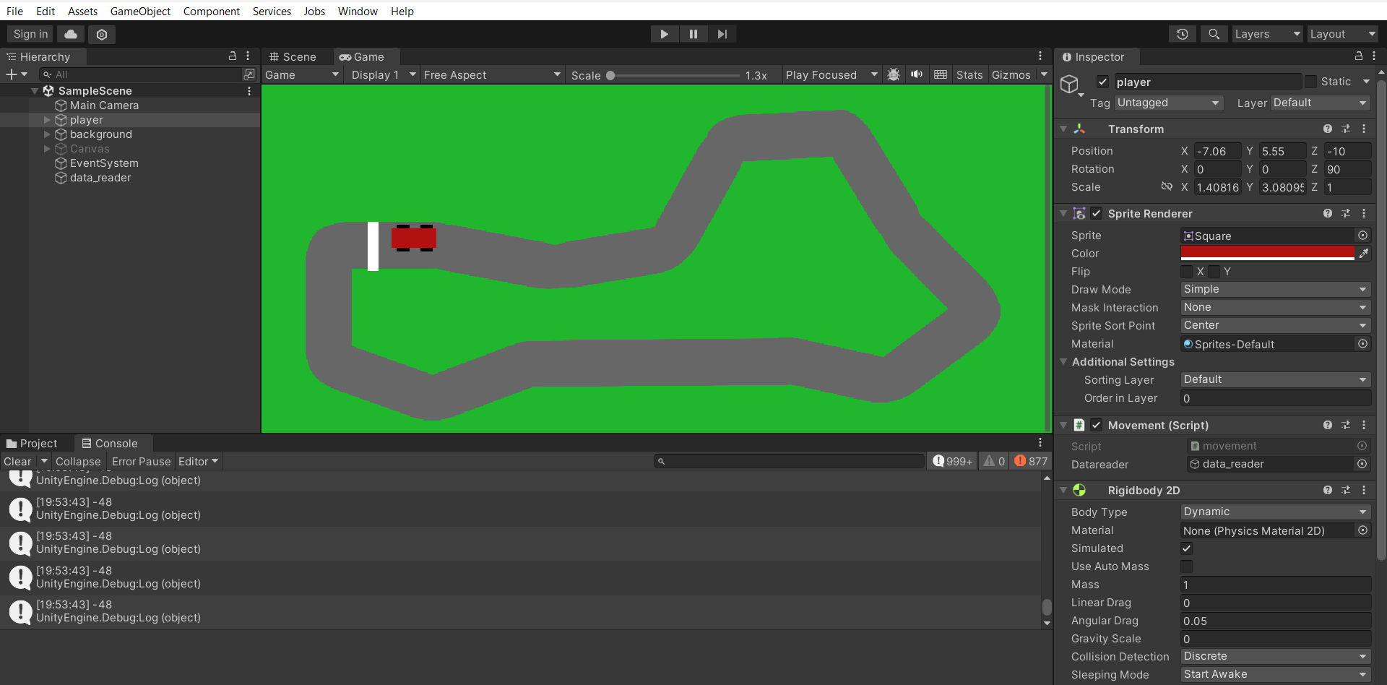Open the Body Type dropdown
1387x685 pixels.
[x=1274, y=512]
